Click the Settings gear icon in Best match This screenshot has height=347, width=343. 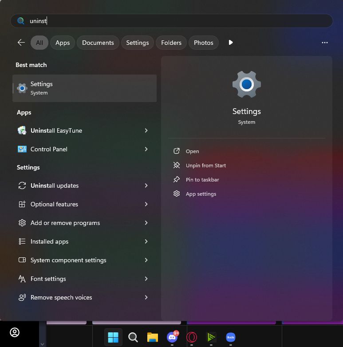[x=22, y=88]
